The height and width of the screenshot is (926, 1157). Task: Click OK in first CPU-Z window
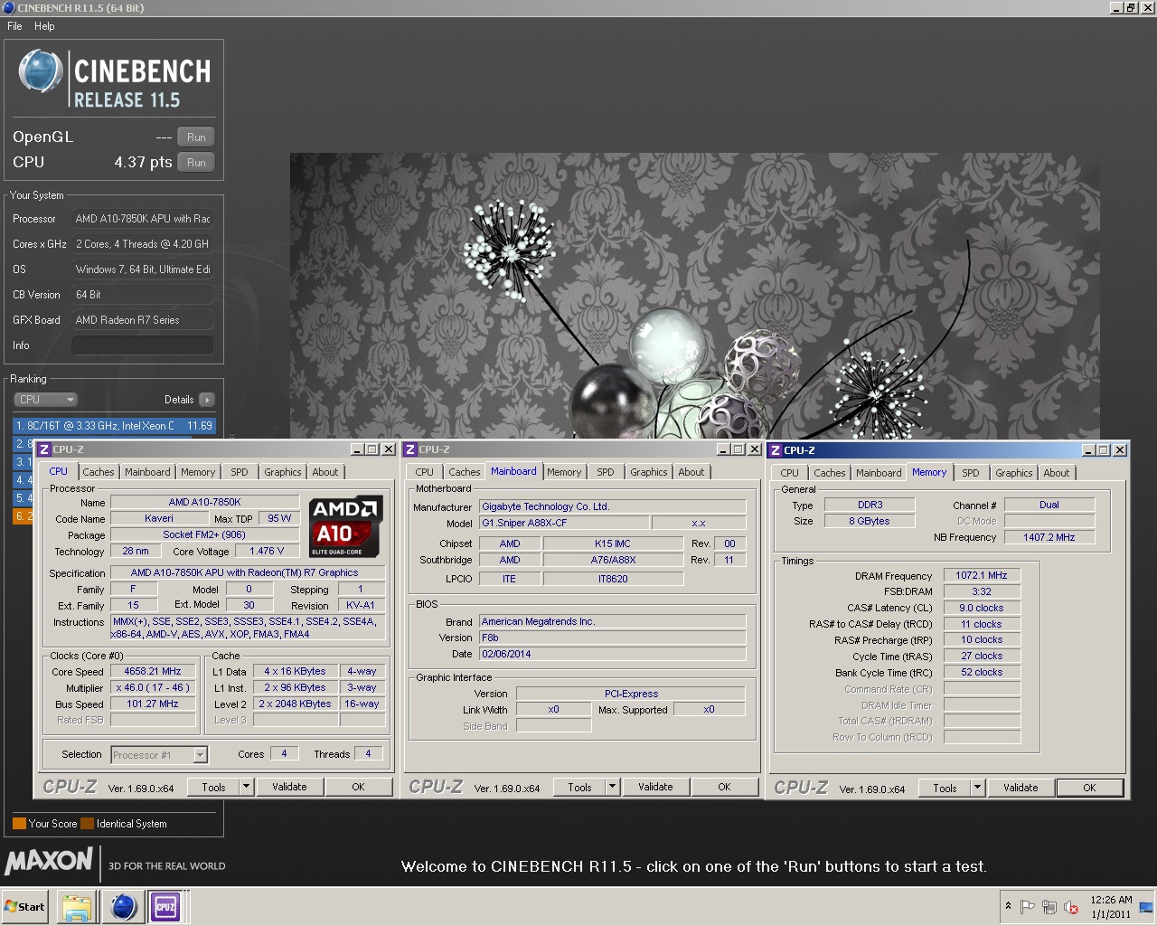(x=358, y=787)
